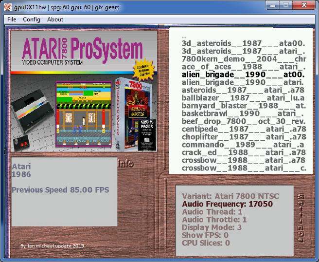This screenshot has width=319, height=262.
Task: Click the Audio Frequency: 17050 setting
Action: click(227, 204)
